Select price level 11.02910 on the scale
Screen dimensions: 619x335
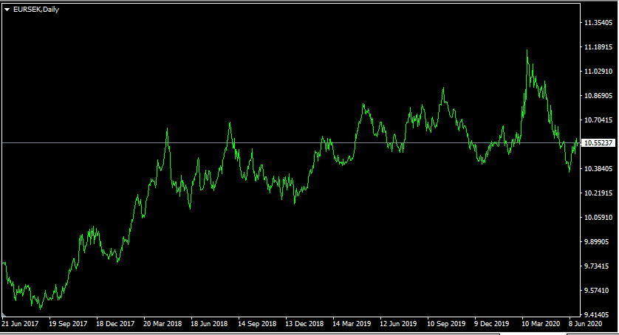coord(598,72)
